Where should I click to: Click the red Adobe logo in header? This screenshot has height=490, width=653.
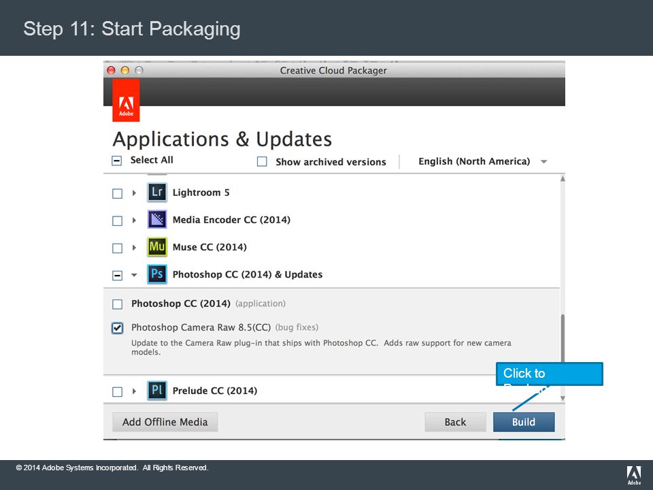click(x=126, y=101)
